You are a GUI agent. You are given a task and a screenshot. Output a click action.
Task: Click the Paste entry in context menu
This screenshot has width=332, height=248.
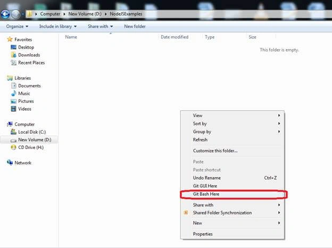(233, 162)
